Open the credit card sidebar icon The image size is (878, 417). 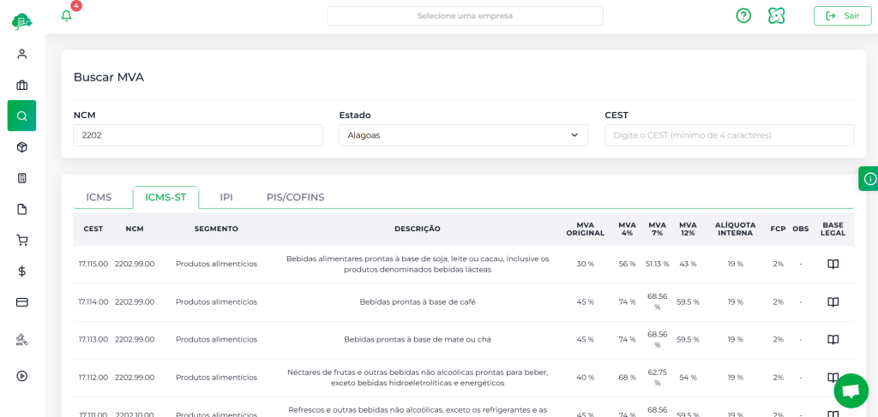(22, 302)
